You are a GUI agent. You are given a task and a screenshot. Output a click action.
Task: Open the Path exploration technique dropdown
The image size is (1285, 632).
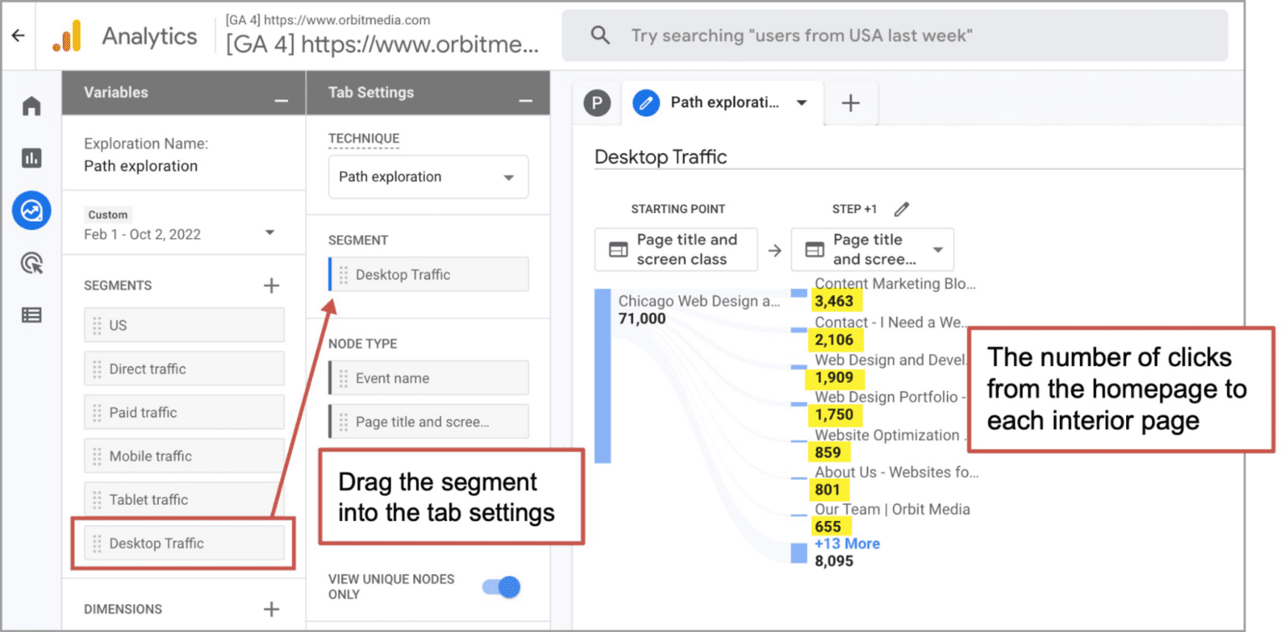[427, 176]
